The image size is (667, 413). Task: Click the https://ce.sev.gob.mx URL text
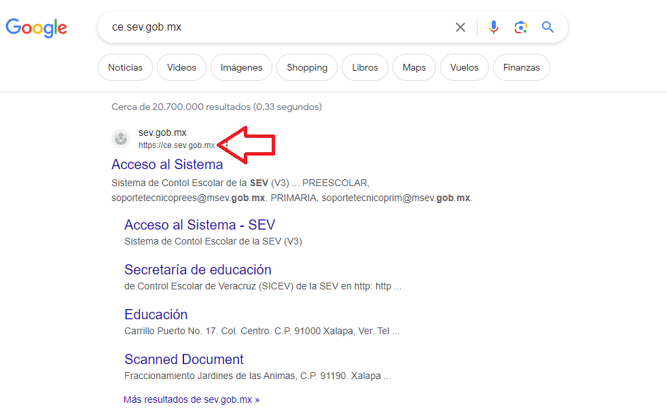pyautogui.click(x=177, y=145)
